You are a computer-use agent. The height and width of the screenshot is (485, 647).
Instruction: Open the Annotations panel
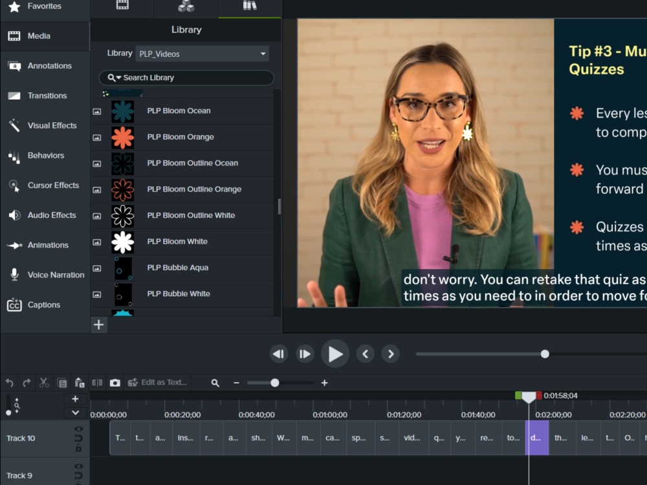(44, 66)
